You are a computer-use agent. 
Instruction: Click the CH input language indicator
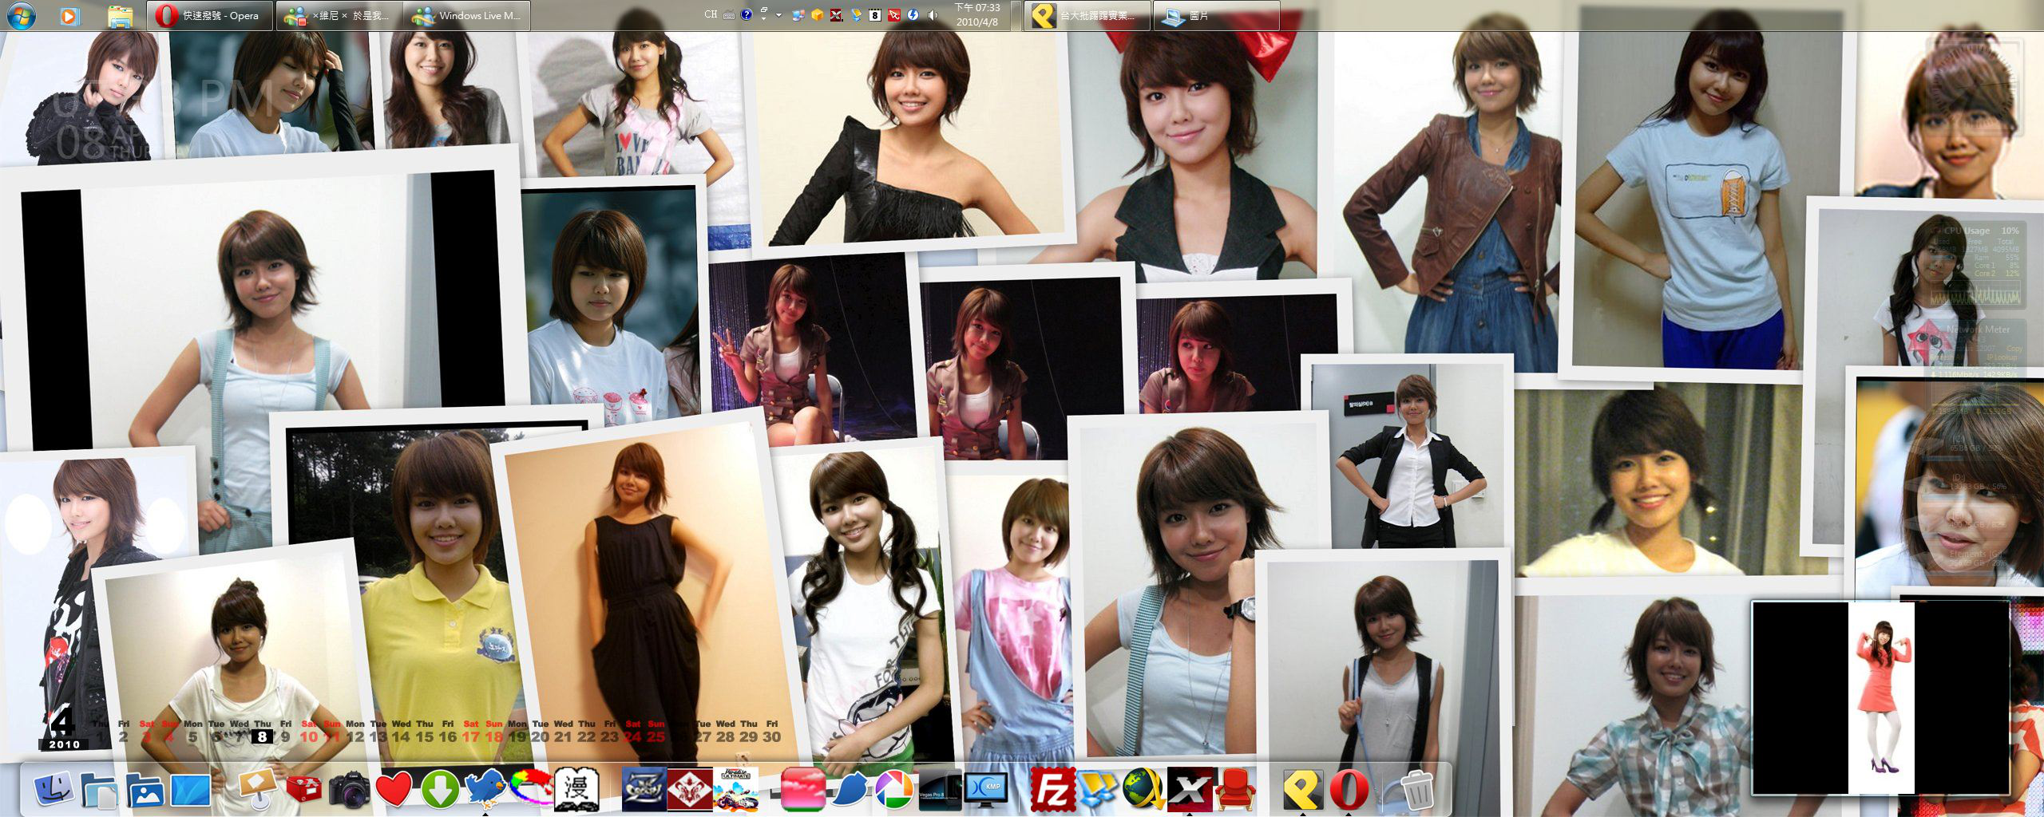point(710,14)
